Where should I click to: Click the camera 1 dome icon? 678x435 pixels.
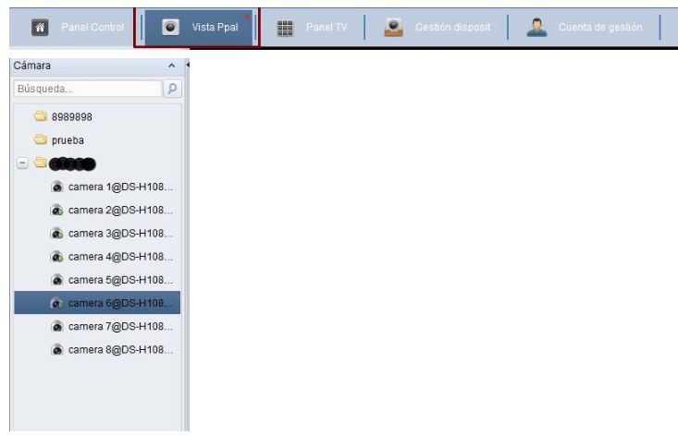[x=56, y=187]
